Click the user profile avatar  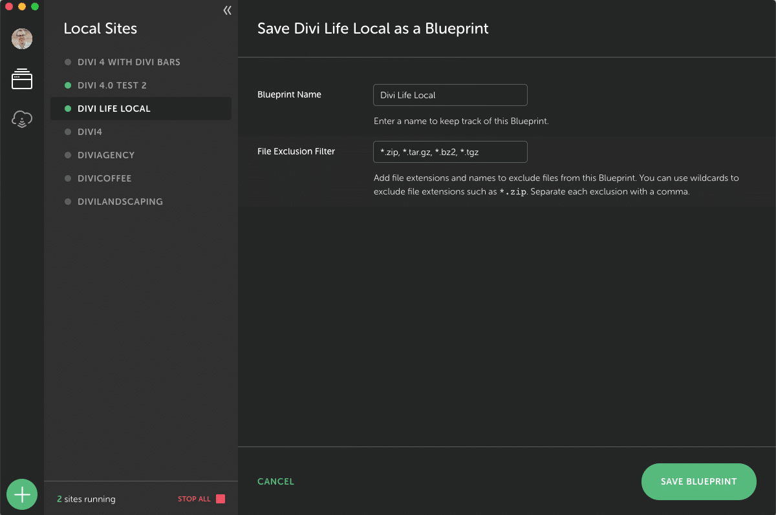tap(22, 39)
